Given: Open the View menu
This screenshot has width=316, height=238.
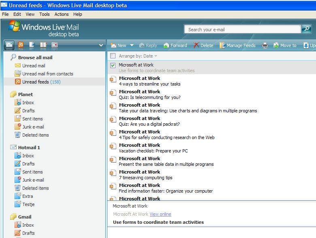Looking at the screenshot, I should click(x=30, y=14).
